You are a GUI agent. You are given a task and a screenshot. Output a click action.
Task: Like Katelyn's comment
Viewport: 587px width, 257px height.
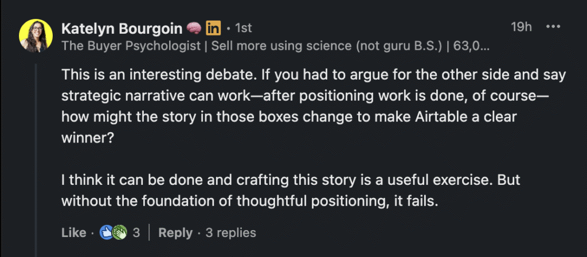tap(73, 233)
